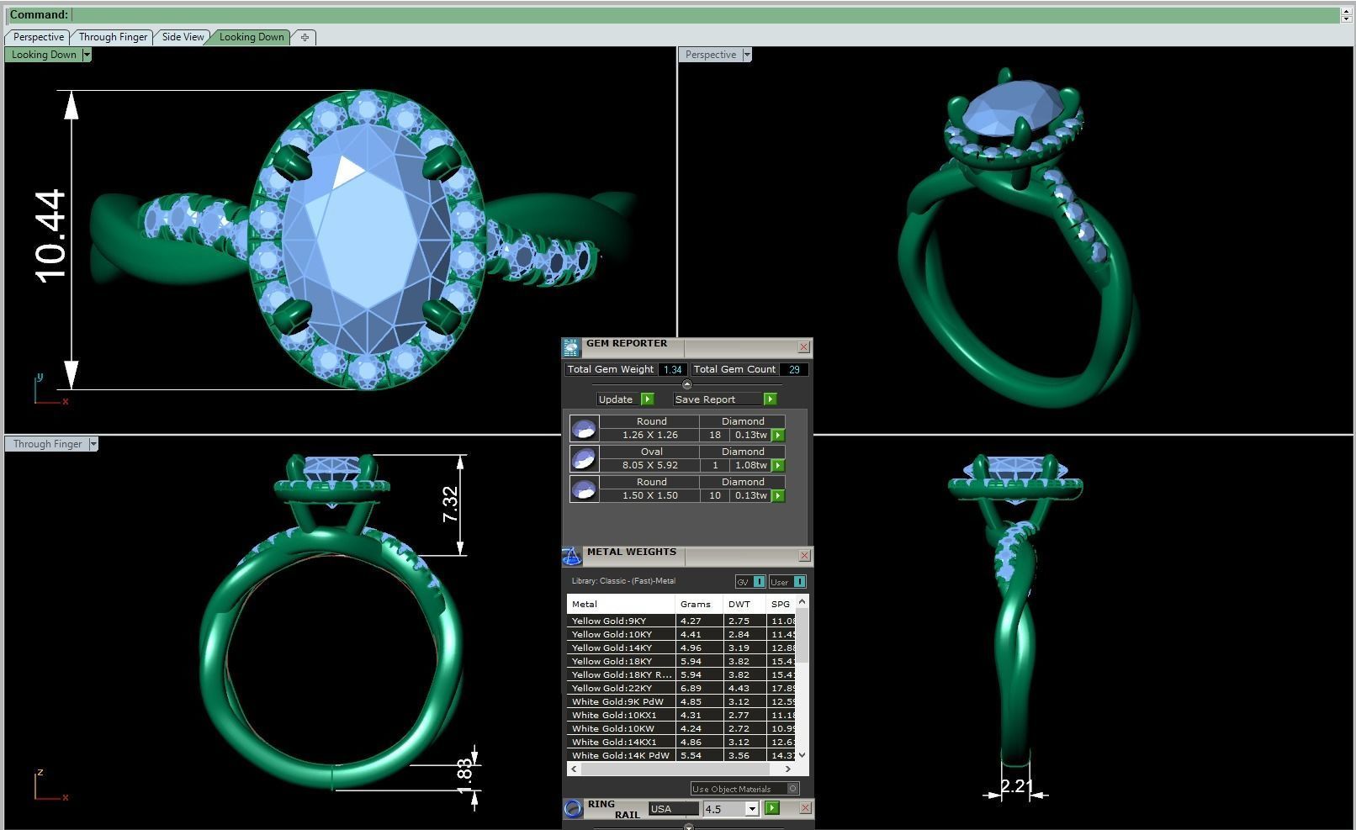Click the Total Gem Weight value 1.34
The height and width of the screenshot is (830, 1356).
pyautogui.click(x=673, y=369)
